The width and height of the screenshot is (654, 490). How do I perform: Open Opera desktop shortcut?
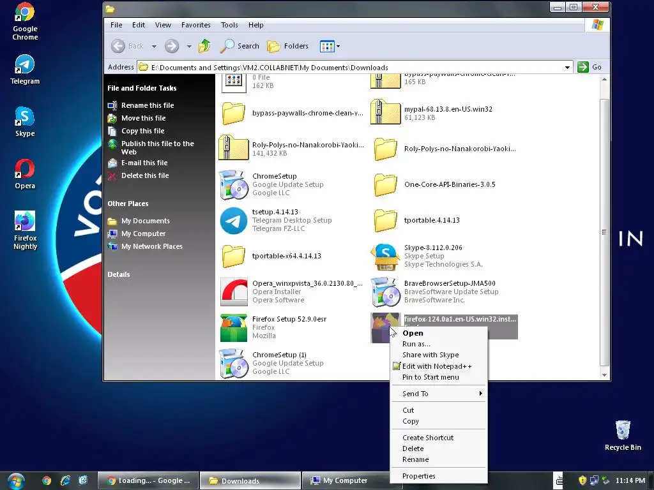pyautogui.click(x=25, y=174)
